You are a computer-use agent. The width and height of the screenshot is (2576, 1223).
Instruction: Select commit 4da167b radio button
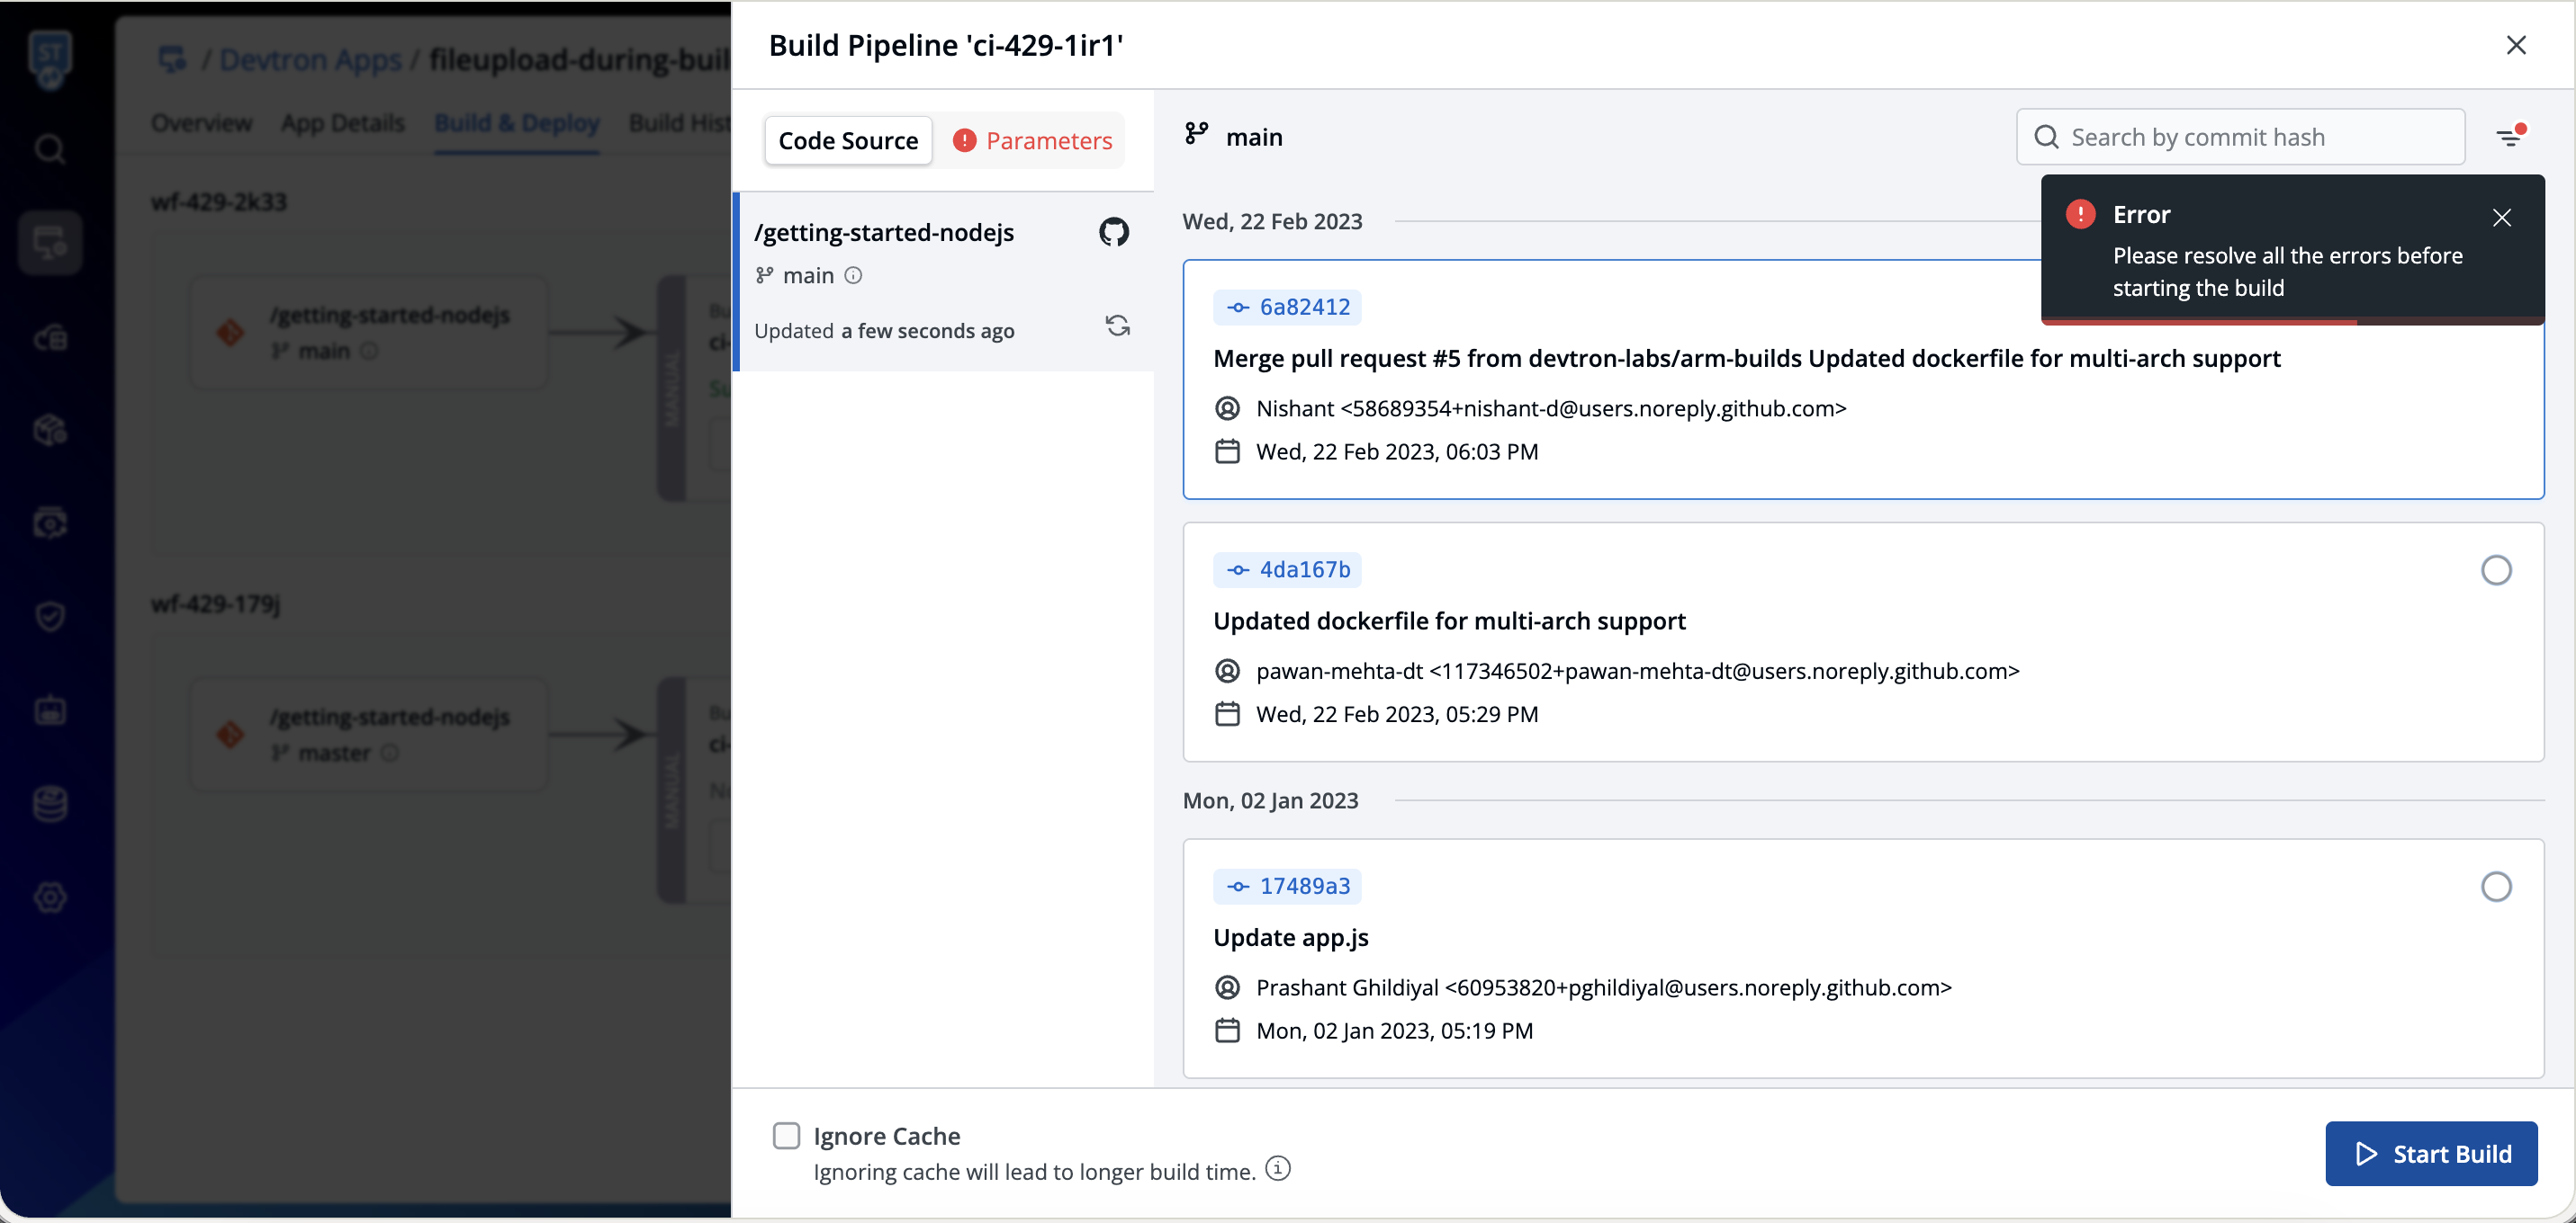tap(2496, 570)
